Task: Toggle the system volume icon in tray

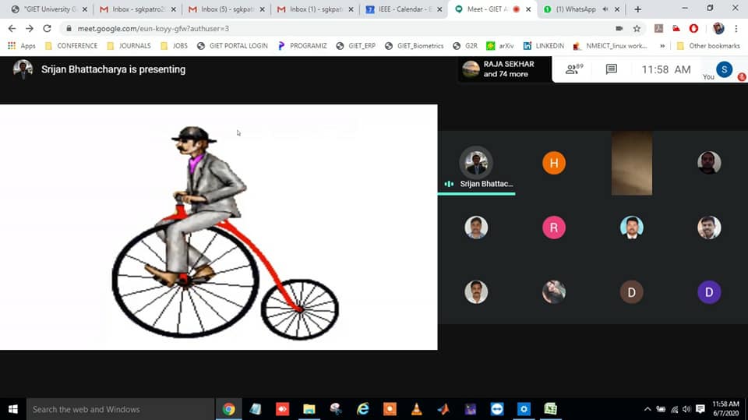Action: (686, 409)
